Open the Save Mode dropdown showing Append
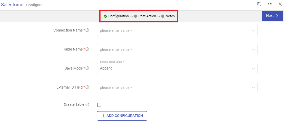Image resolution: width=284 pixels, height=125 pixels. point(177,68)
